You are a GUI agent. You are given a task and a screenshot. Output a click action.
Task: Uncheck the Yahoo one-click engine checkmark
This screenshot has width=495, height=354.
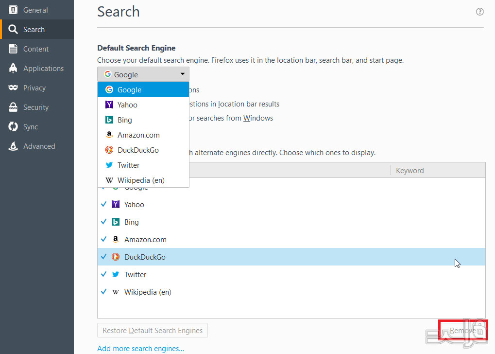click(x=103, y=204)
